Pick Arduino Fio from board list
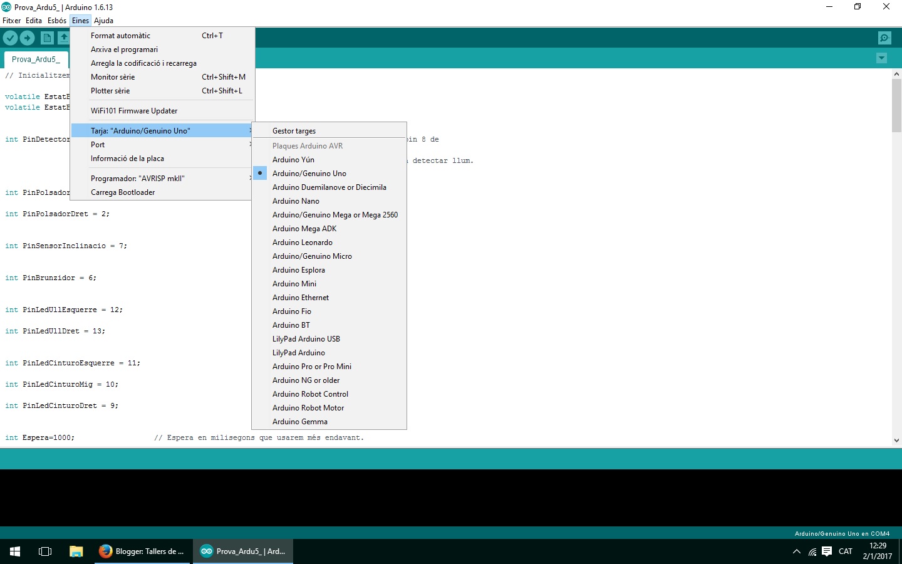The height and width of the screenshot is (564, 902). [x=329, y=311]
